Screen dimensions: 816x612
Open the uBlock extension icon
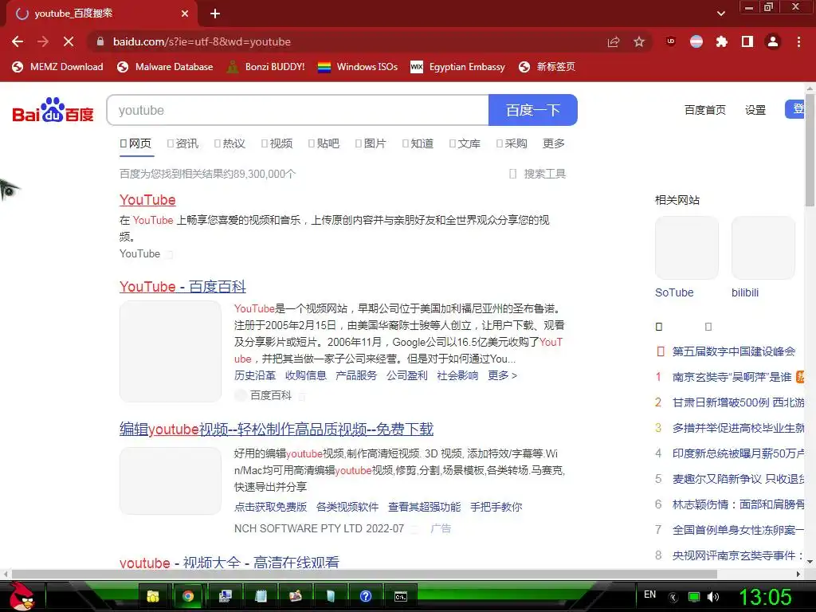(x=671, y=41)
